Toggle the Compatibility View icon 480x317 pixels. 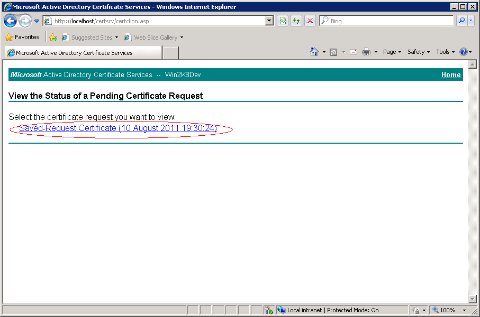[283, 21]
